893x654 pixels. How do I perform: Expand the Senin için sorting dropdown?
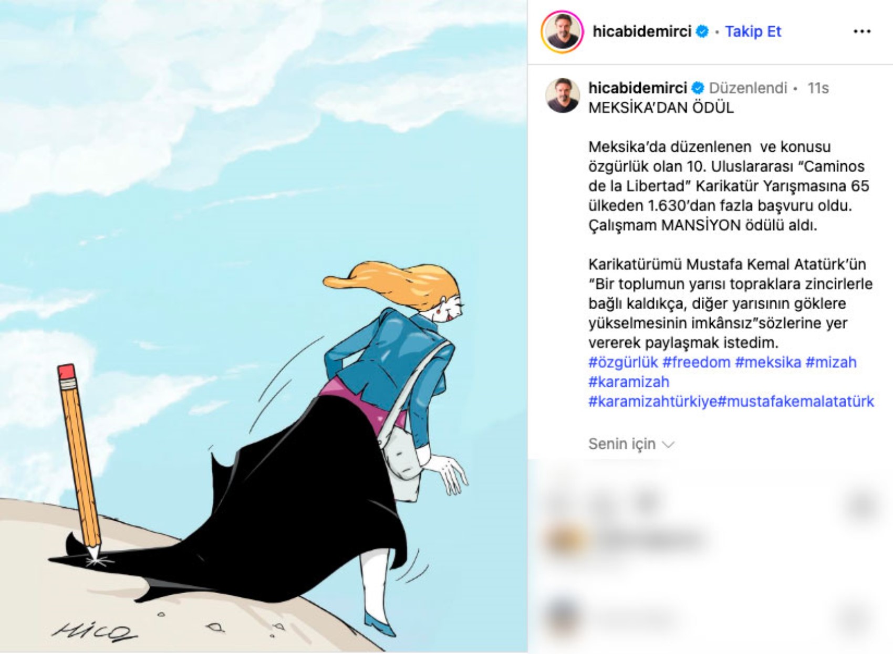coord(631,444)
